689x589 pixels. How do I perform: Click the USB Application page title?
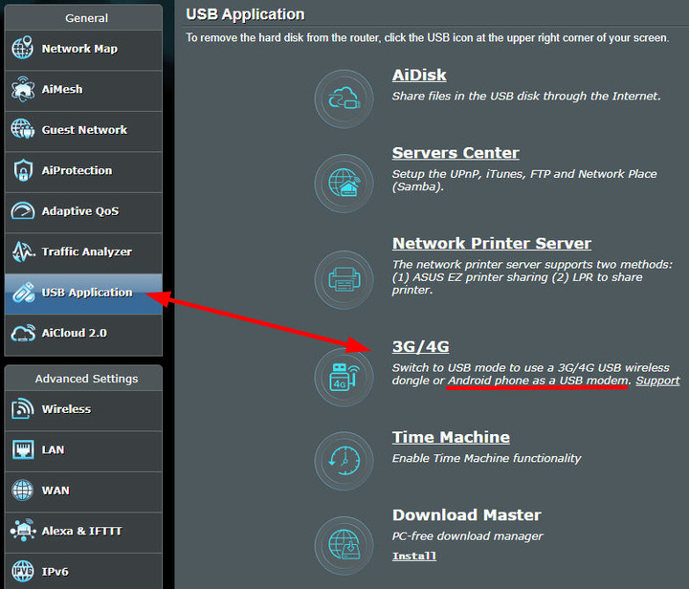[245, 14]
